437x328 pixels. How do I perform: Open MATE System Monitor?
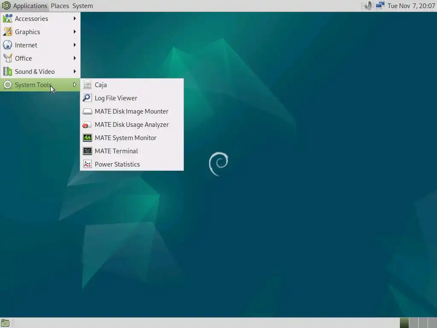pos(132,138)
